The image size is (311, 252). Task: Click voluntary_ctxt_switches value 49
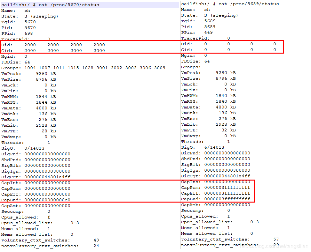tap(96, 240)
